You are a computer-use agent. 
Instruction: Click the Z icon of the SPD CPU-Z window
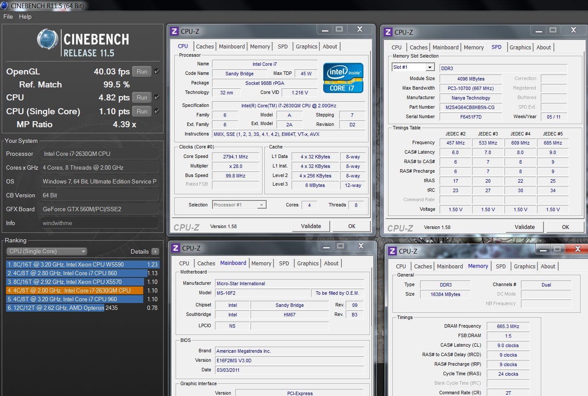tap(389, 32)
